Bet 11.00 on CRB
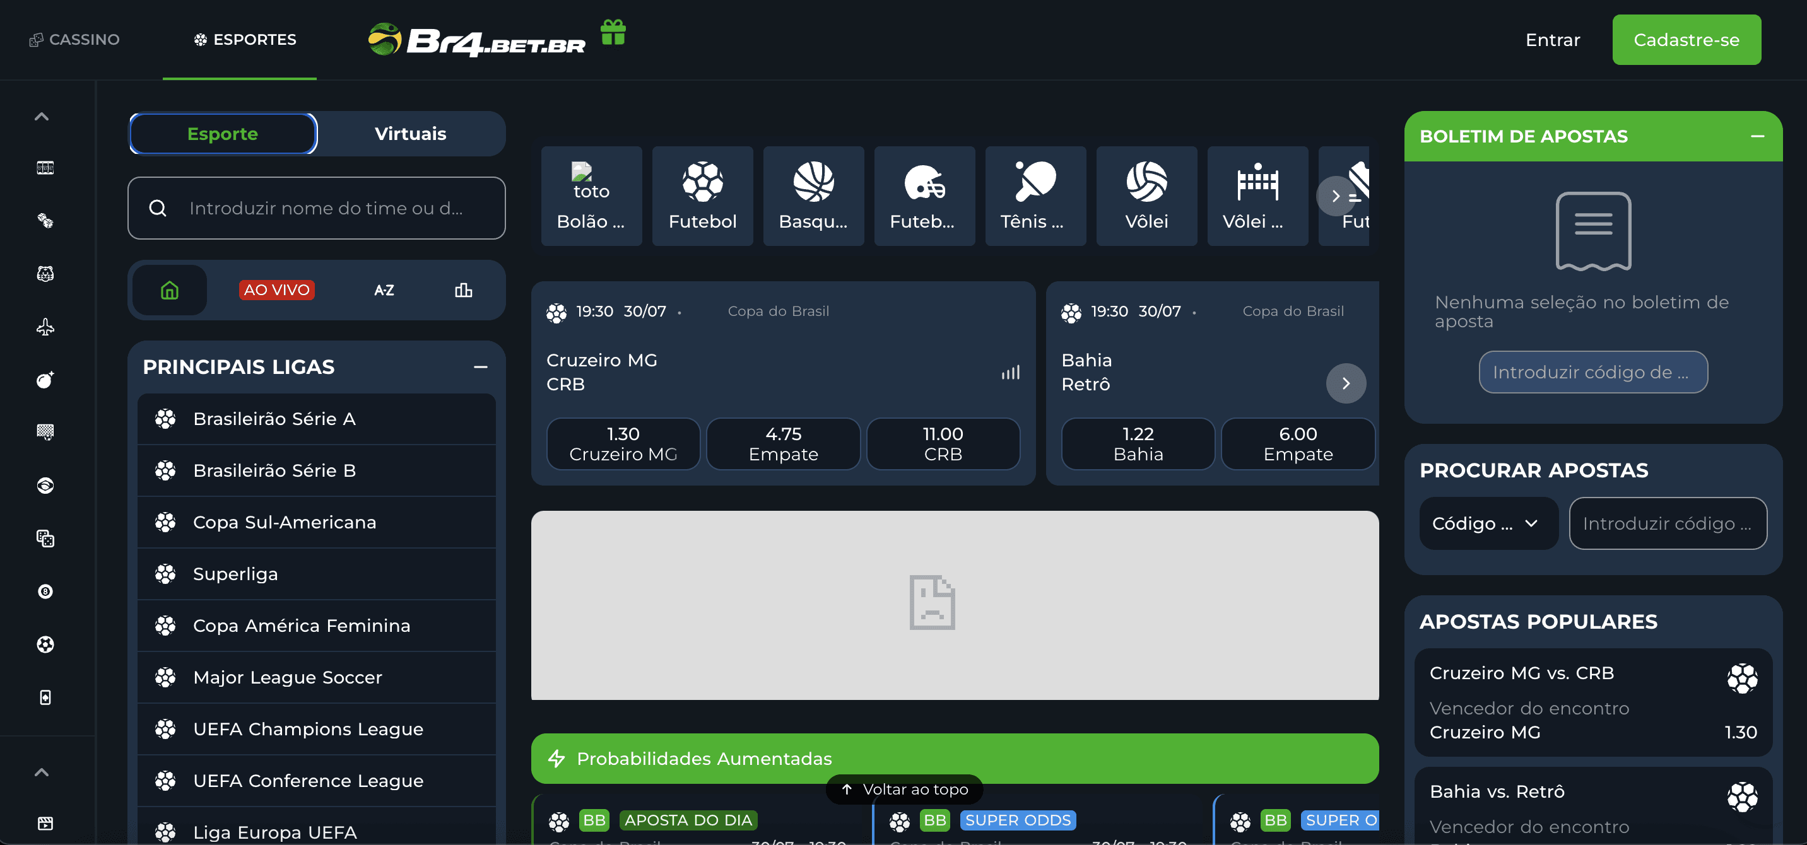 tap(943, 444)
